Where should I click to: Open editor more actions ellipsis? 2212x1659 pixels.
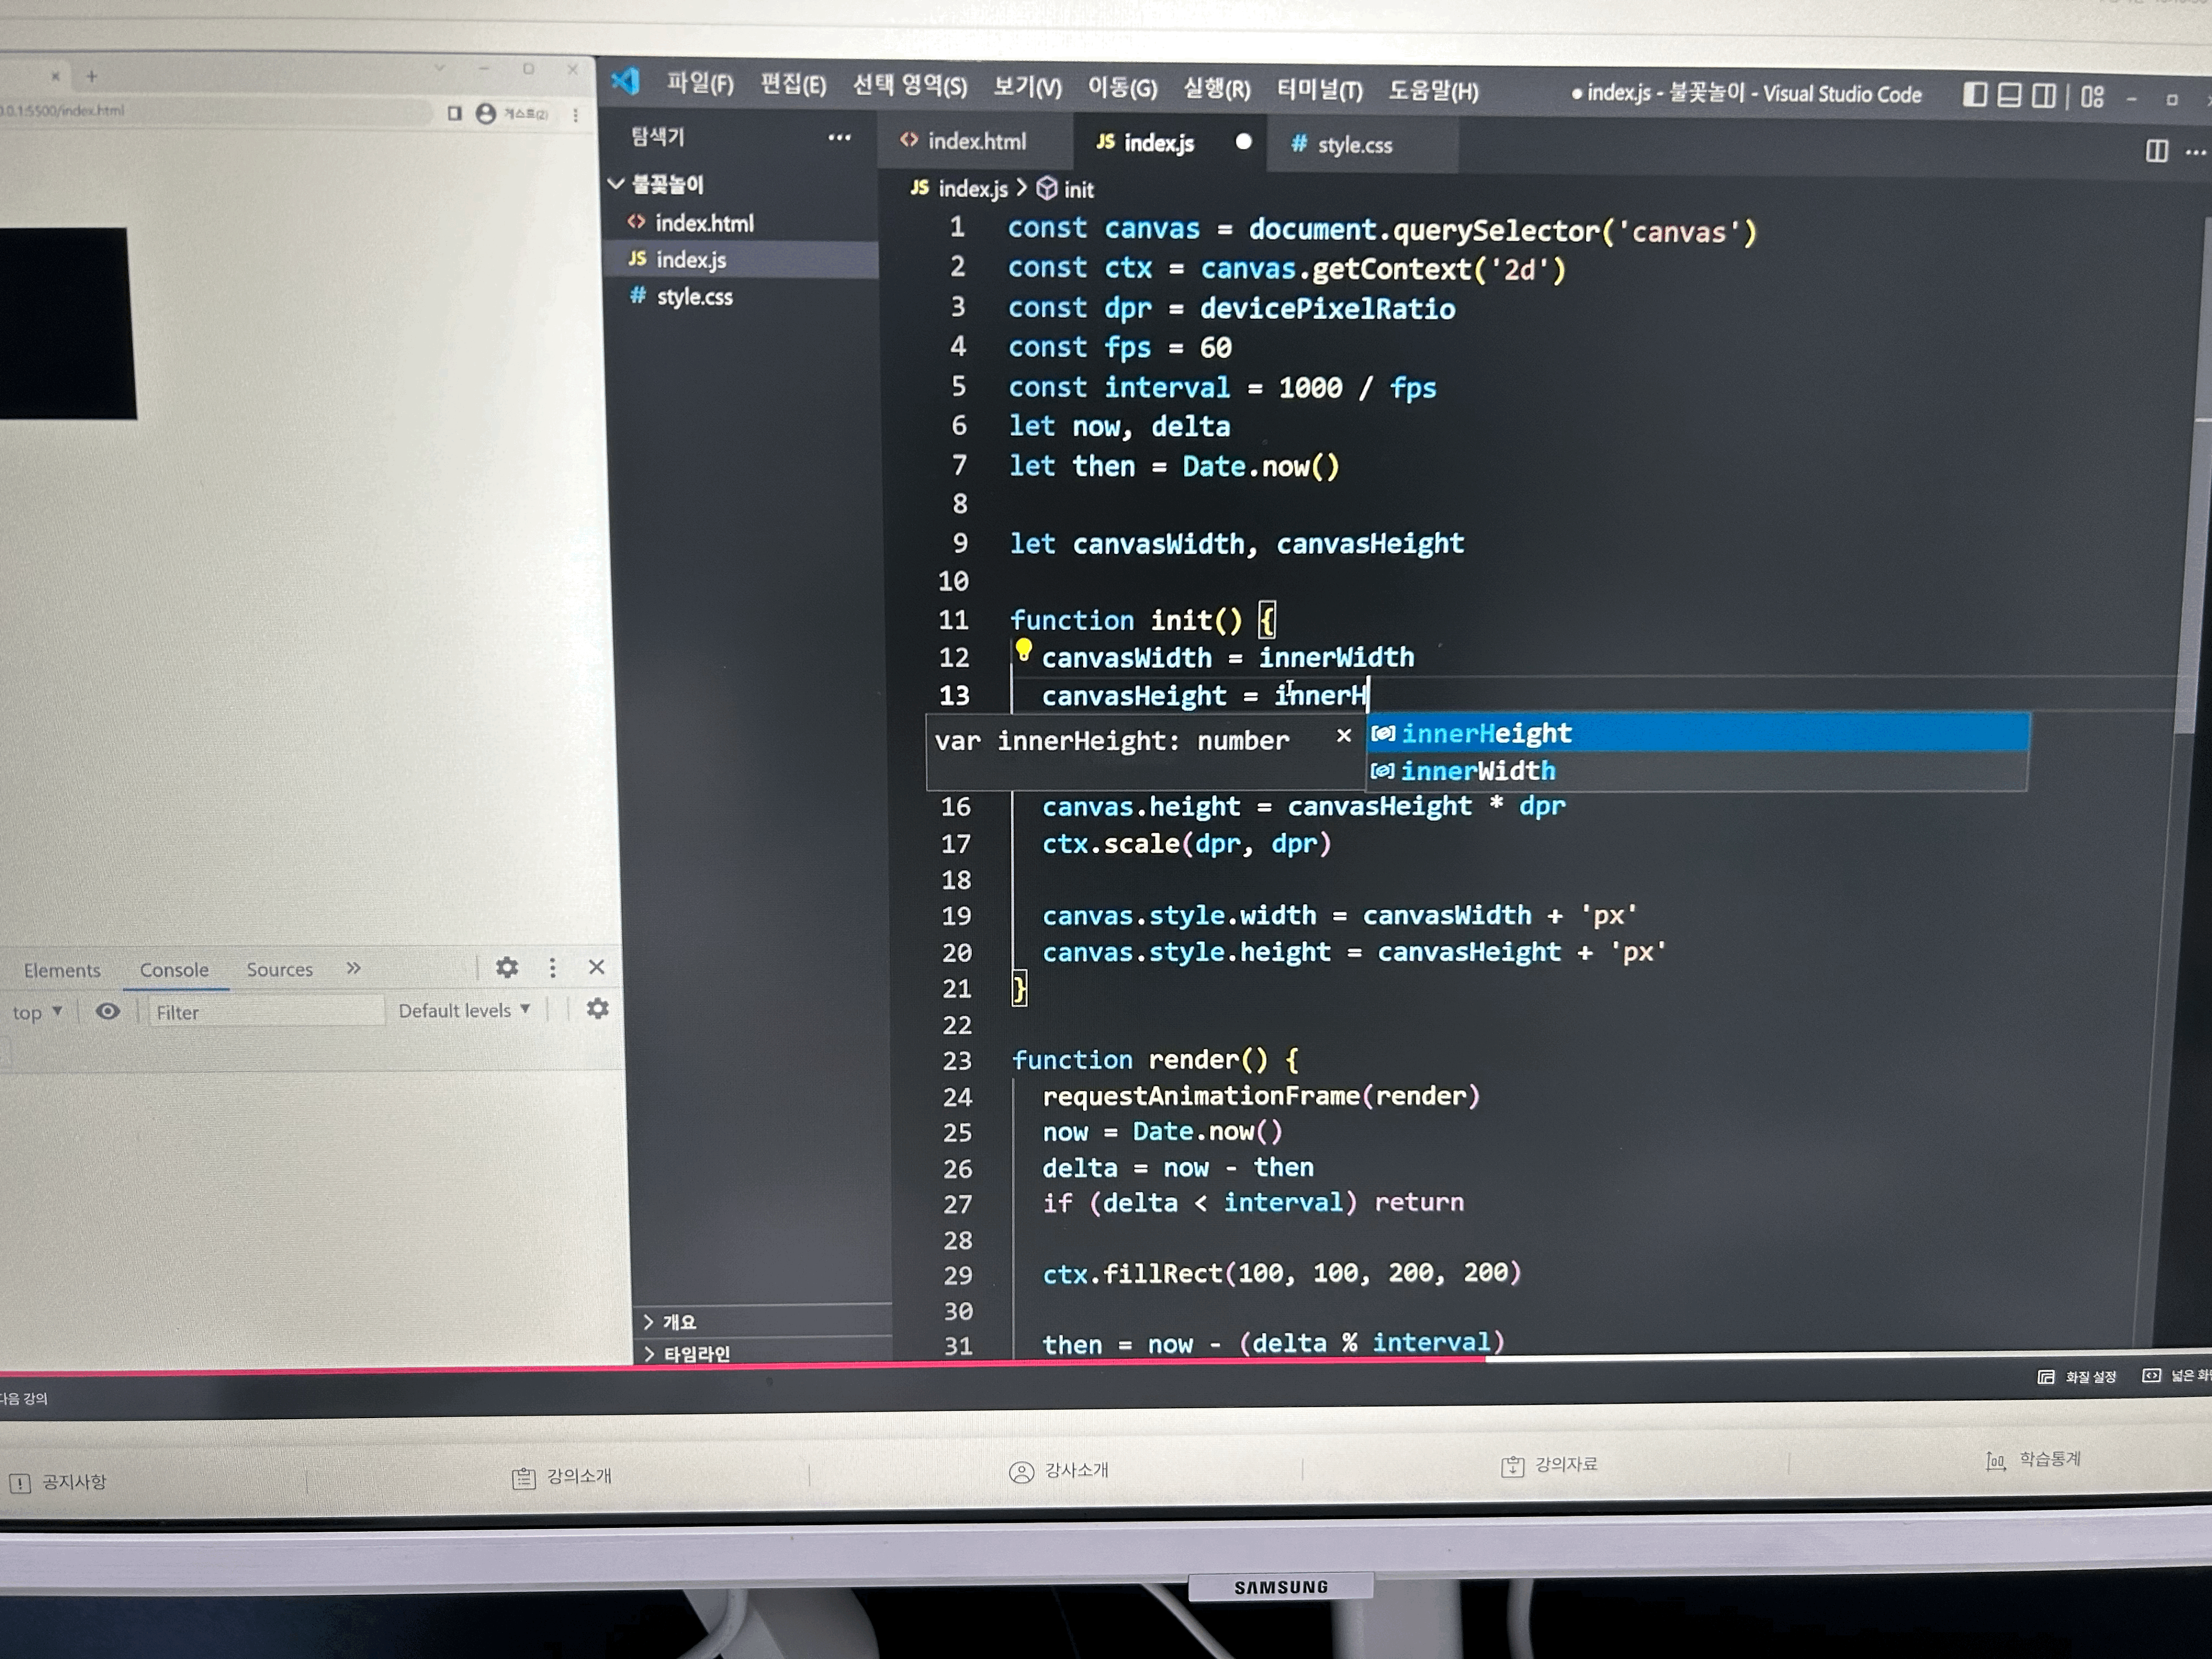point(2195,153)
